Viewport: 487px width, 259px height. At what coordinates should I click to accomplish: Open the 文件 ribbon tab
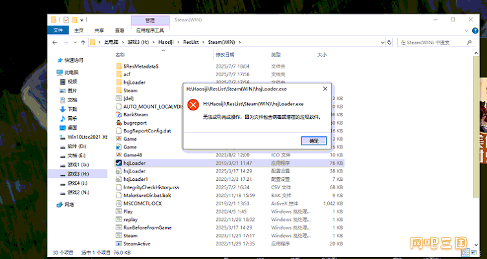[58, 30]
